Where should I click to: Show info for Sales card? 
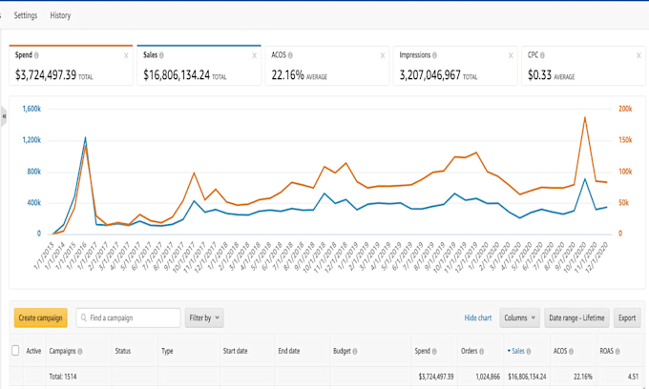[x=161, y=55]
